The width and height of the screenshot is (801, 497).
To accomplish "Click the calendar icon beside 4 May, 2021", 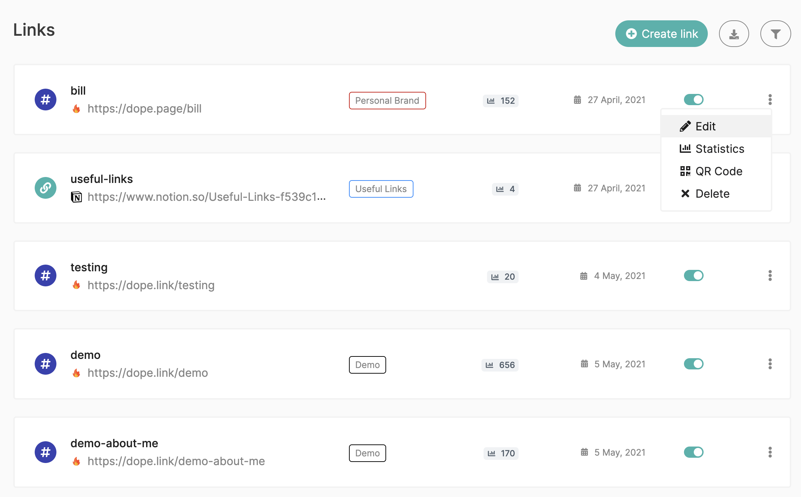I will (584, 276).
